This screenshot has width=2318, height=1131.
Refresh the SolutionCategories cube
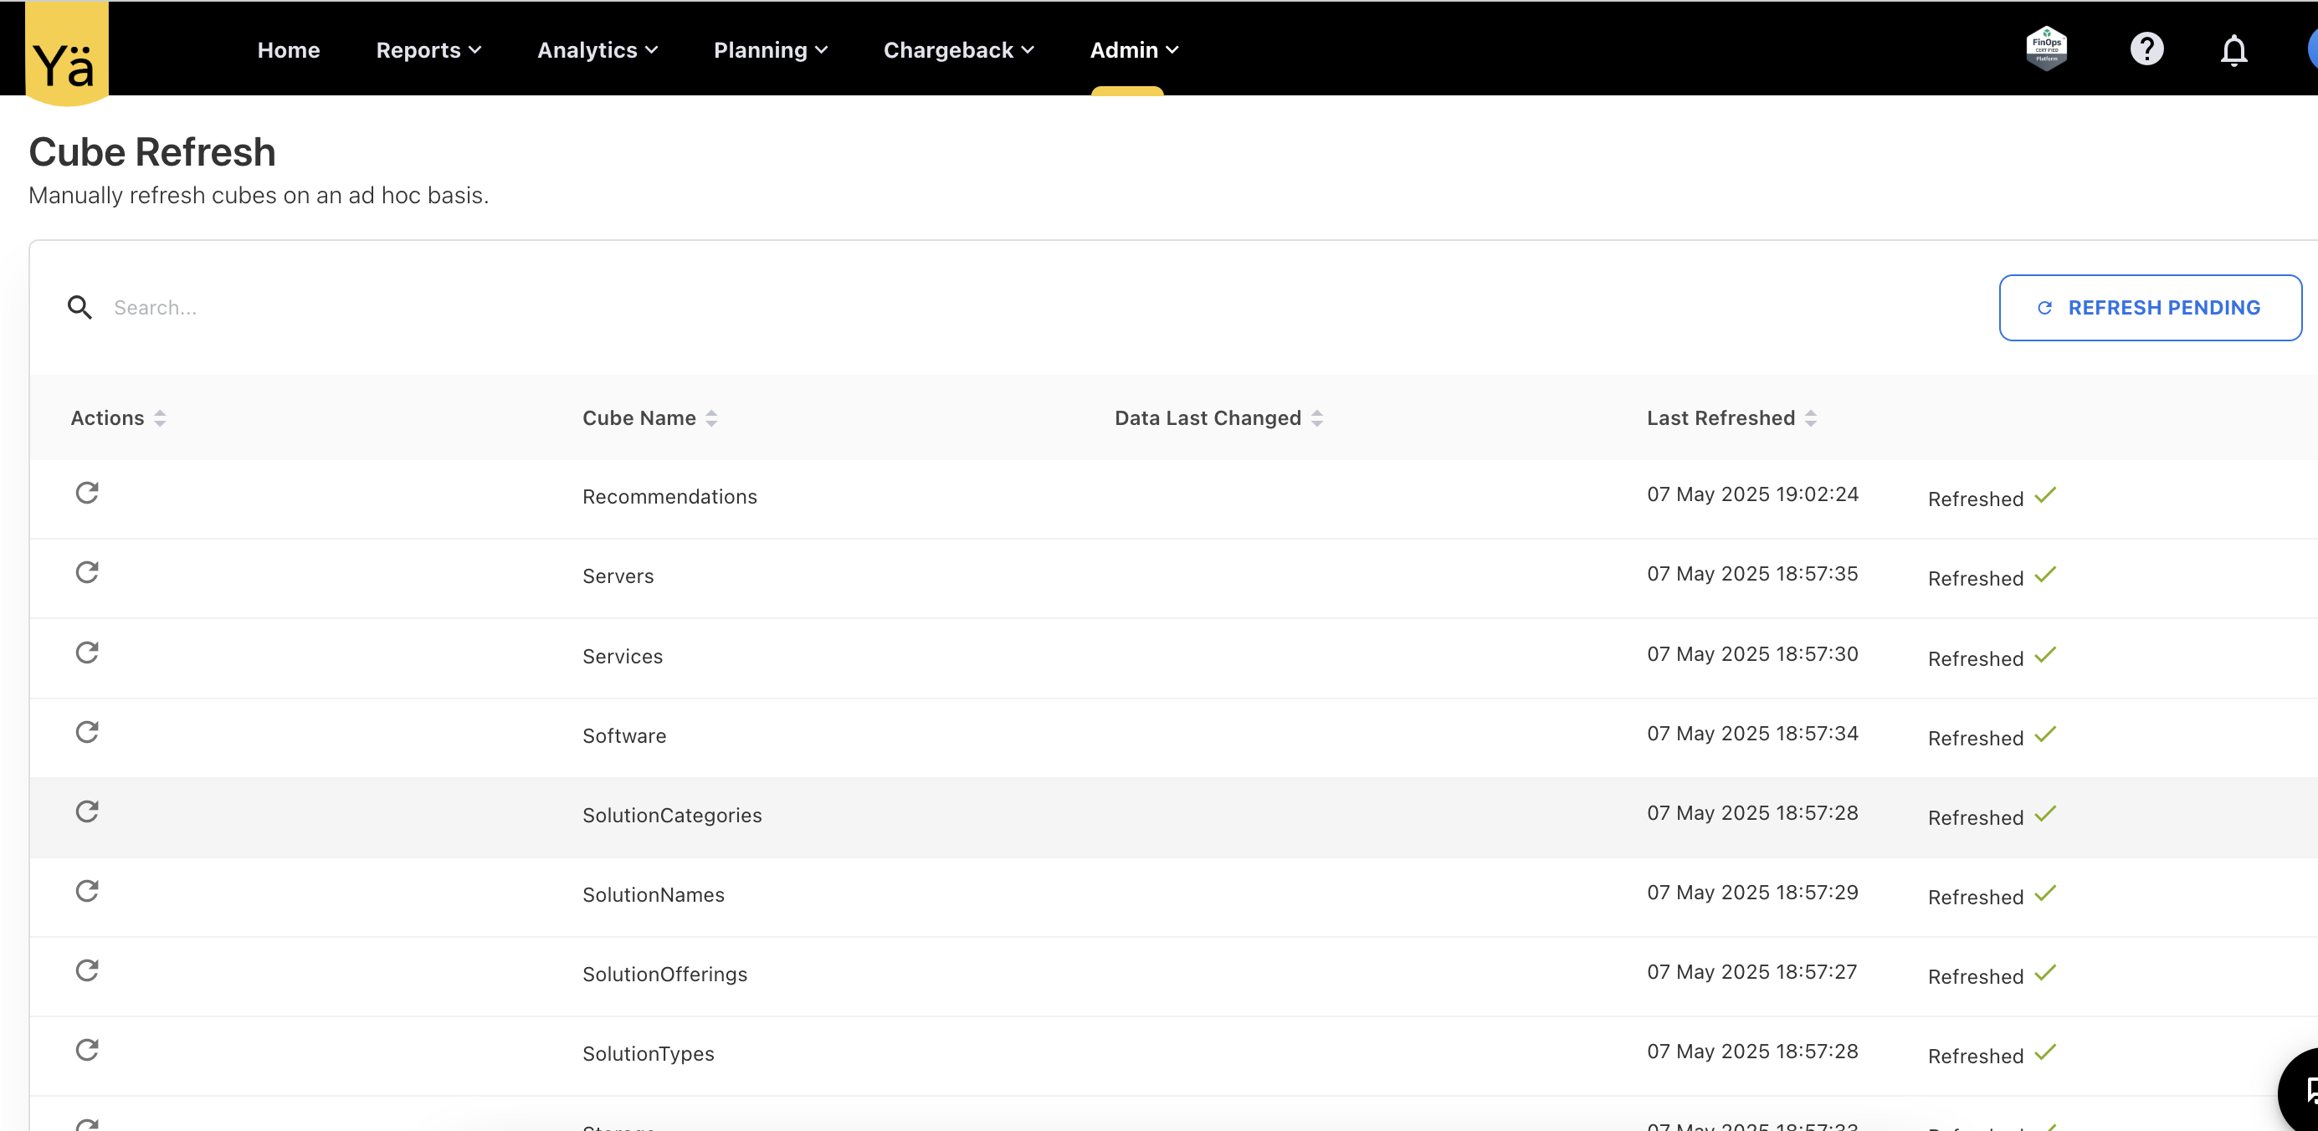[86, 811]
